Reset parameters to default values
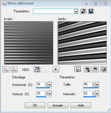 tap(83, 12)
